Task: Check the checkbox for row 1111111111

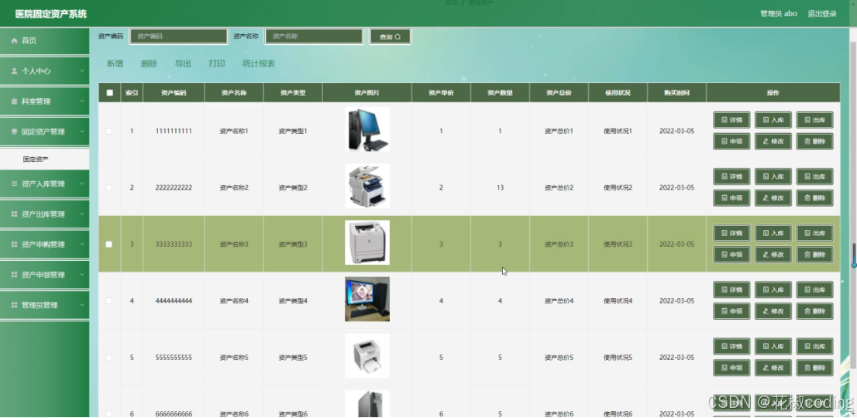Action: point(108,131)
